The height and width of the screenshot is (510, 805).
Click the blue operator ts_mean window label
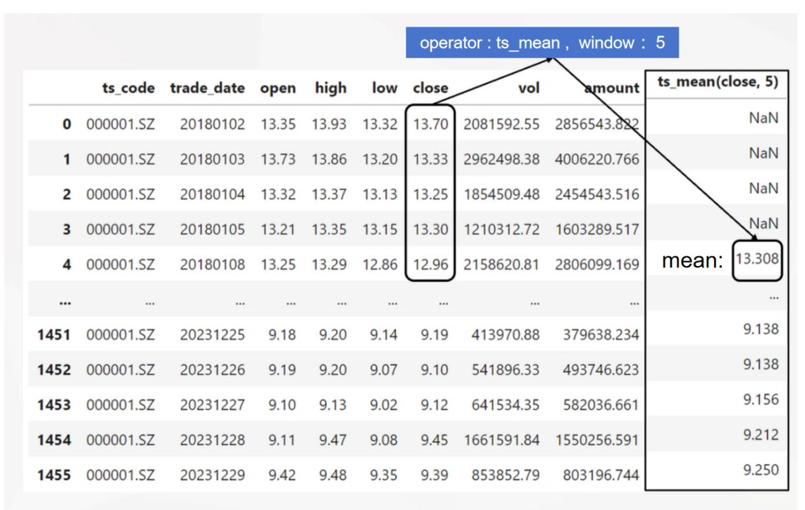click(542, 43)
